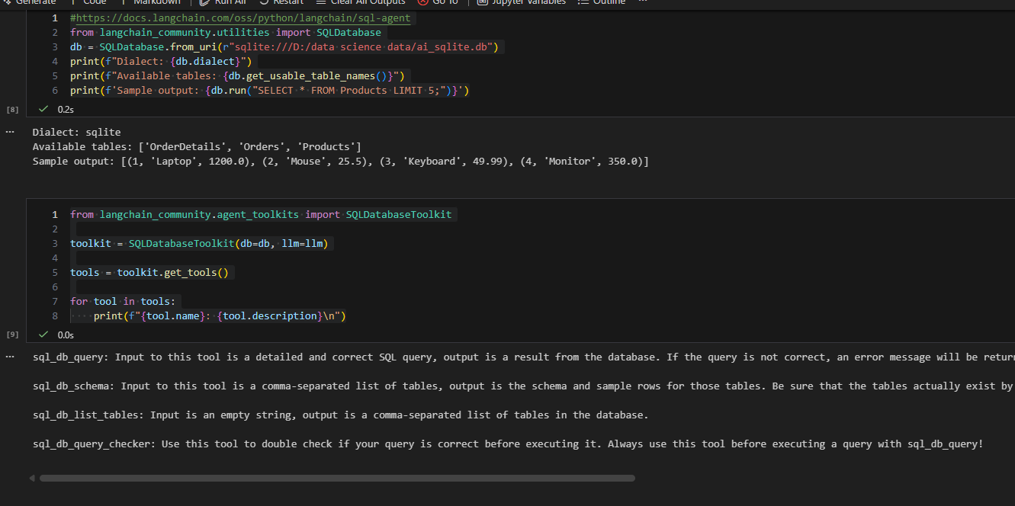Screen dimensions: 1015x506
Task: Click the horizontal scrollbar under the output
Action: (337, 479)
